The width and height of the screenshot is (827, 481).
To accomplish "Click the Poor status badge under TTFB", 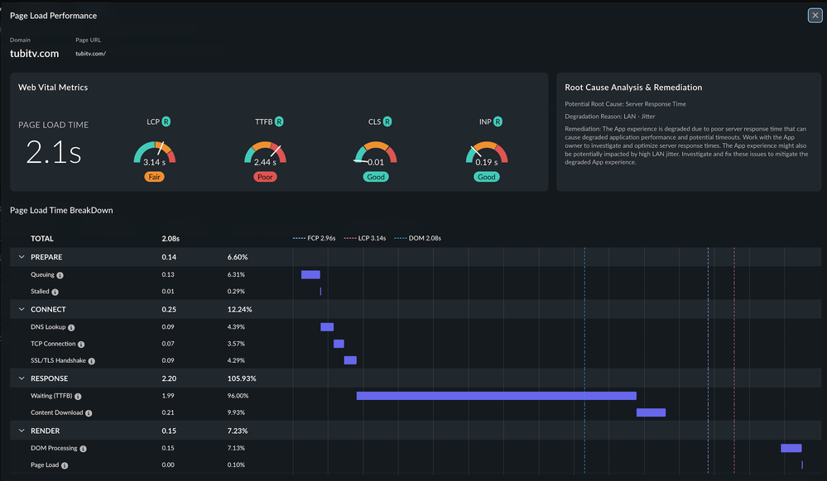I will click(x=265, y=177).
